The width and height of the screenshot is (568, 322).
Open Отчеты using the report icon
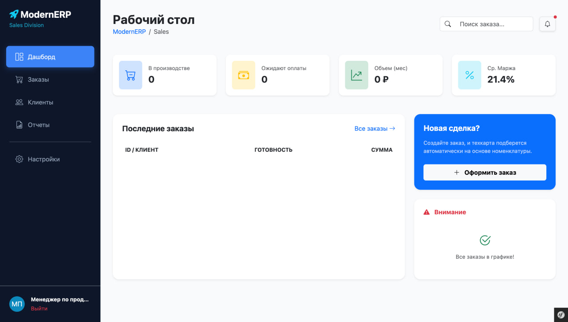19,125
